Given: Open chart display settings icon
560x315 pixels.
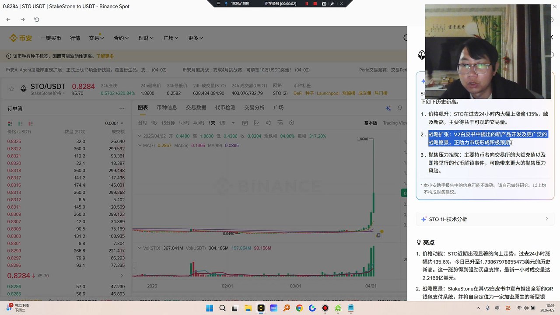Looking at the screenshot, I should pos(280,123).
